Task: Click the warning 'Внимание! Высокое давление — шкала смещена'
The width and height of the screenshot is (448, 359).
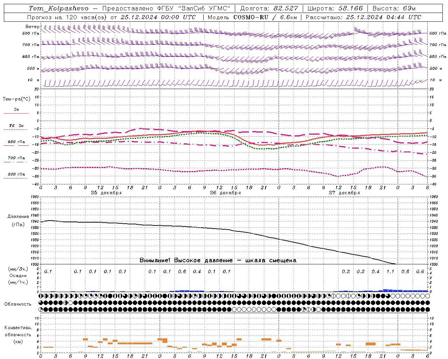Action: coord(218,260)
